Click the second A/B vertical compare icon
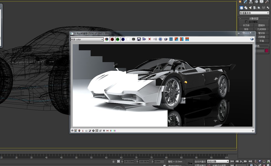Viewport: 271px width, 166px height. [x=182, y=39]
